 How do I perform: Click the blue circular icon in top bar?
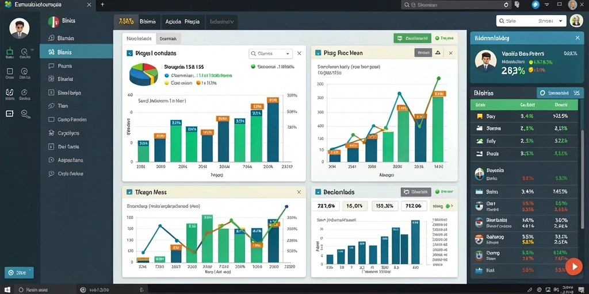coord(536,5)
